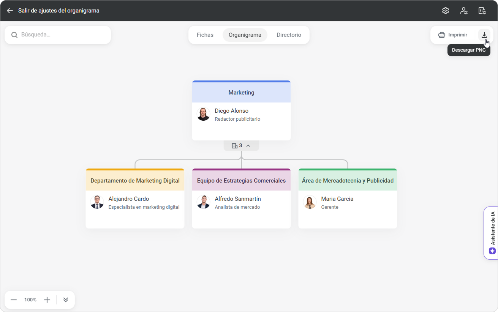
Task: Collapse the Marketing sub-departments counter
Action: pos(241,146)
